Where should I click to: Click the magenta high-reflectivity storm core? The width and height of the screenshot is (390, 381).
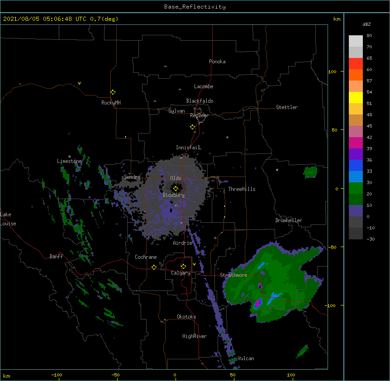click(x=258, y=303)
